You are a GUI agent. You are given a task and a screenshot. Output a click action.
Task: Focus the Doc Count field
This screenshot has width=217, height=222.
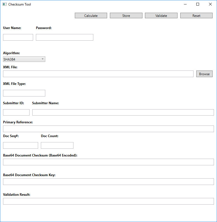click(x=57, y=145)
